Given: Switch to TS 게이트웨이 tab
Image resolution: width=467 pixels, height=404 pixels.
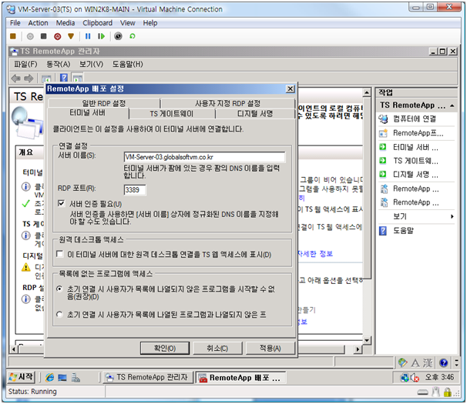Looking at the screenshot, I should tap(172, 114).
